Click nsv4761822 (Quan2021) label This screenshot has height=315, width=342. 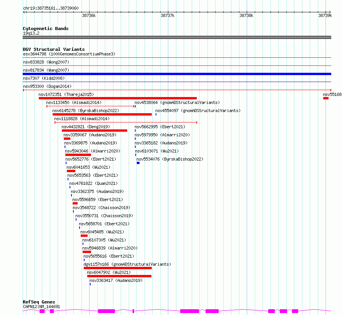point(93,183)
